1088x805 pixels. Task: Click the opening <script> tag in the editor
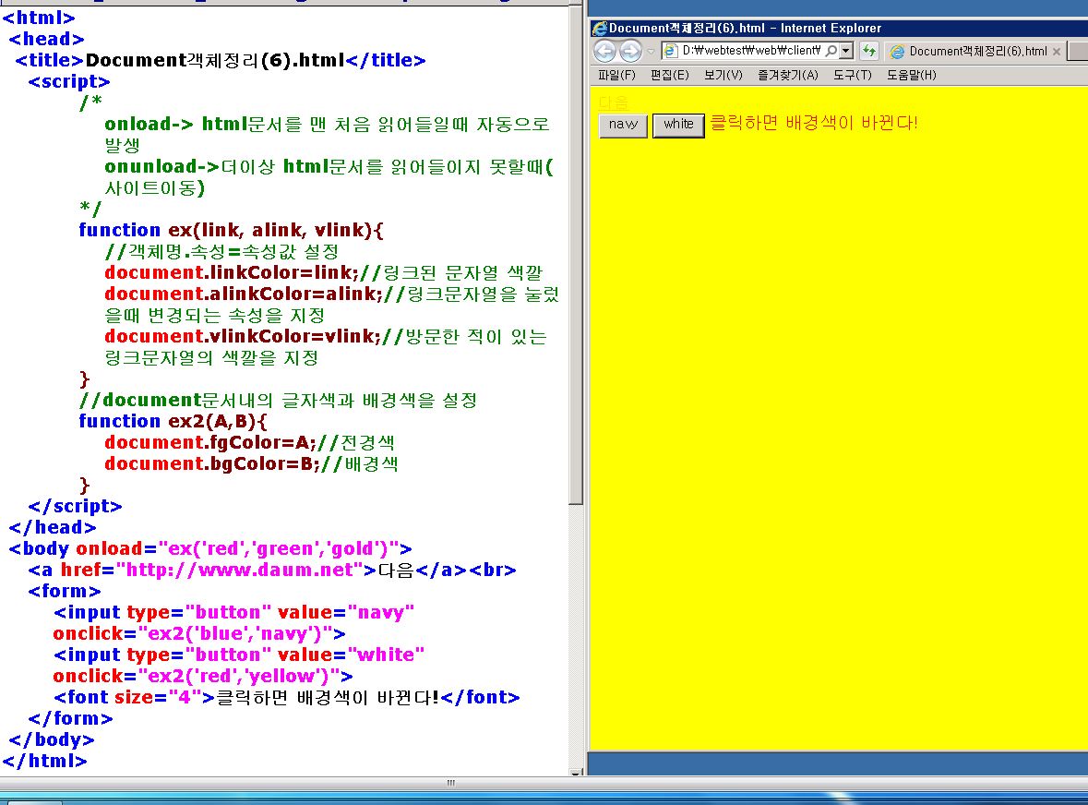click(68, 81)
